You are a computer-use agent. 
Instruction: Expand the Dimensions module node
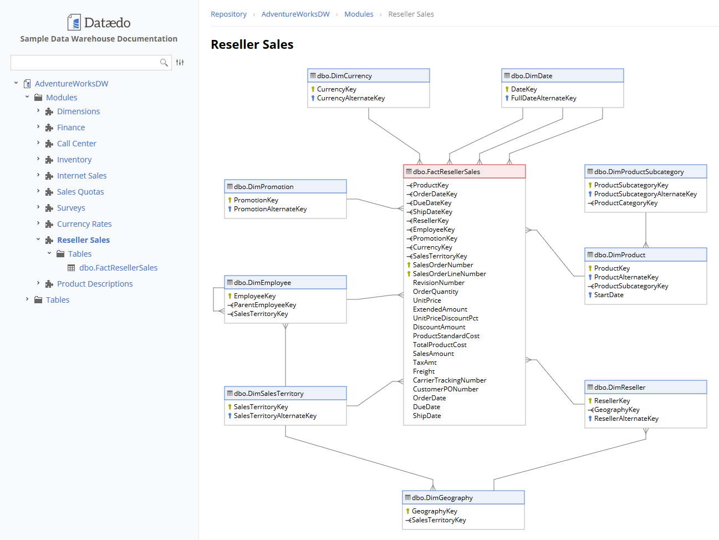pos(38,111)
